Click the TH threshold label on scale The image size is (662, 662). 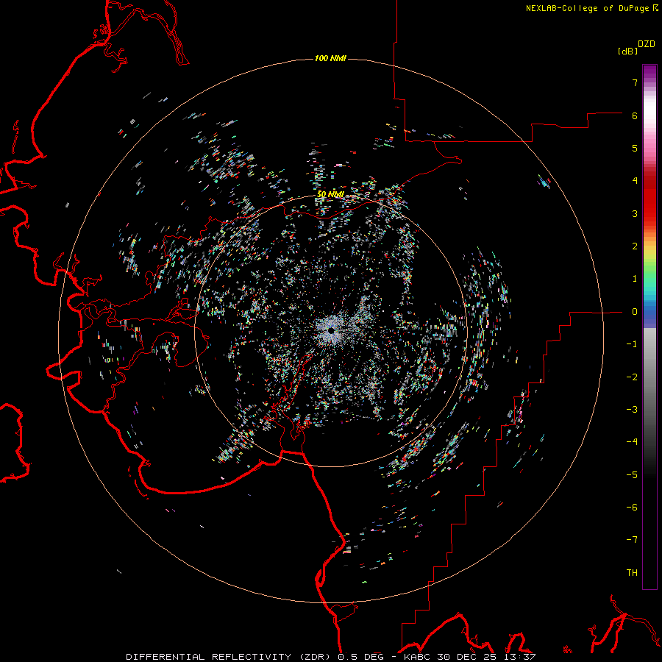point(632,573)
